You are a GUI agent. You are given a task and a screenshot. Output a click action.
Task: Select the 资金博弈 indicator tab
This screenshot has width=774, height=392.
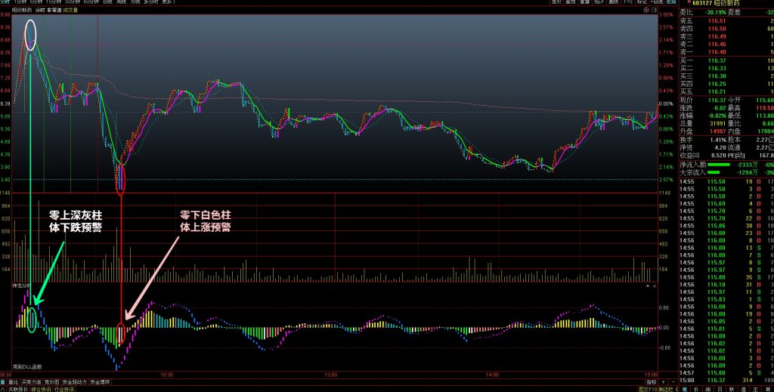101,382
